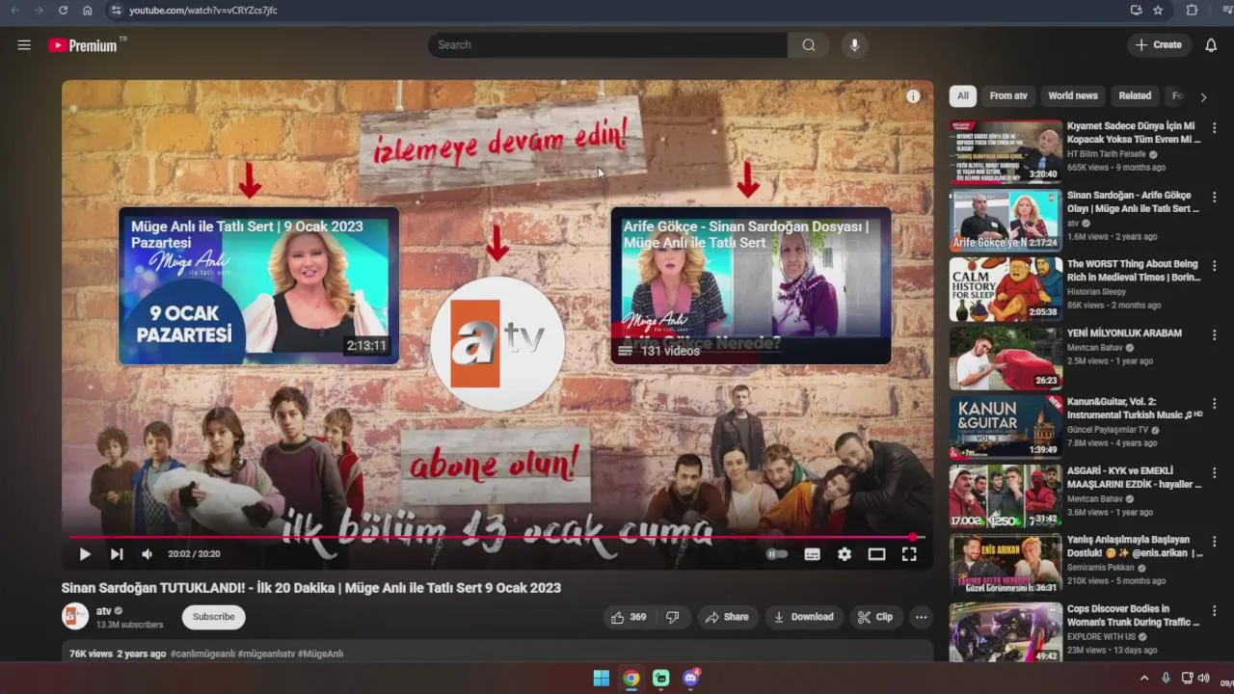This screenshot has width=1234, height=694.
Task: Download the video
Action: 804,617
